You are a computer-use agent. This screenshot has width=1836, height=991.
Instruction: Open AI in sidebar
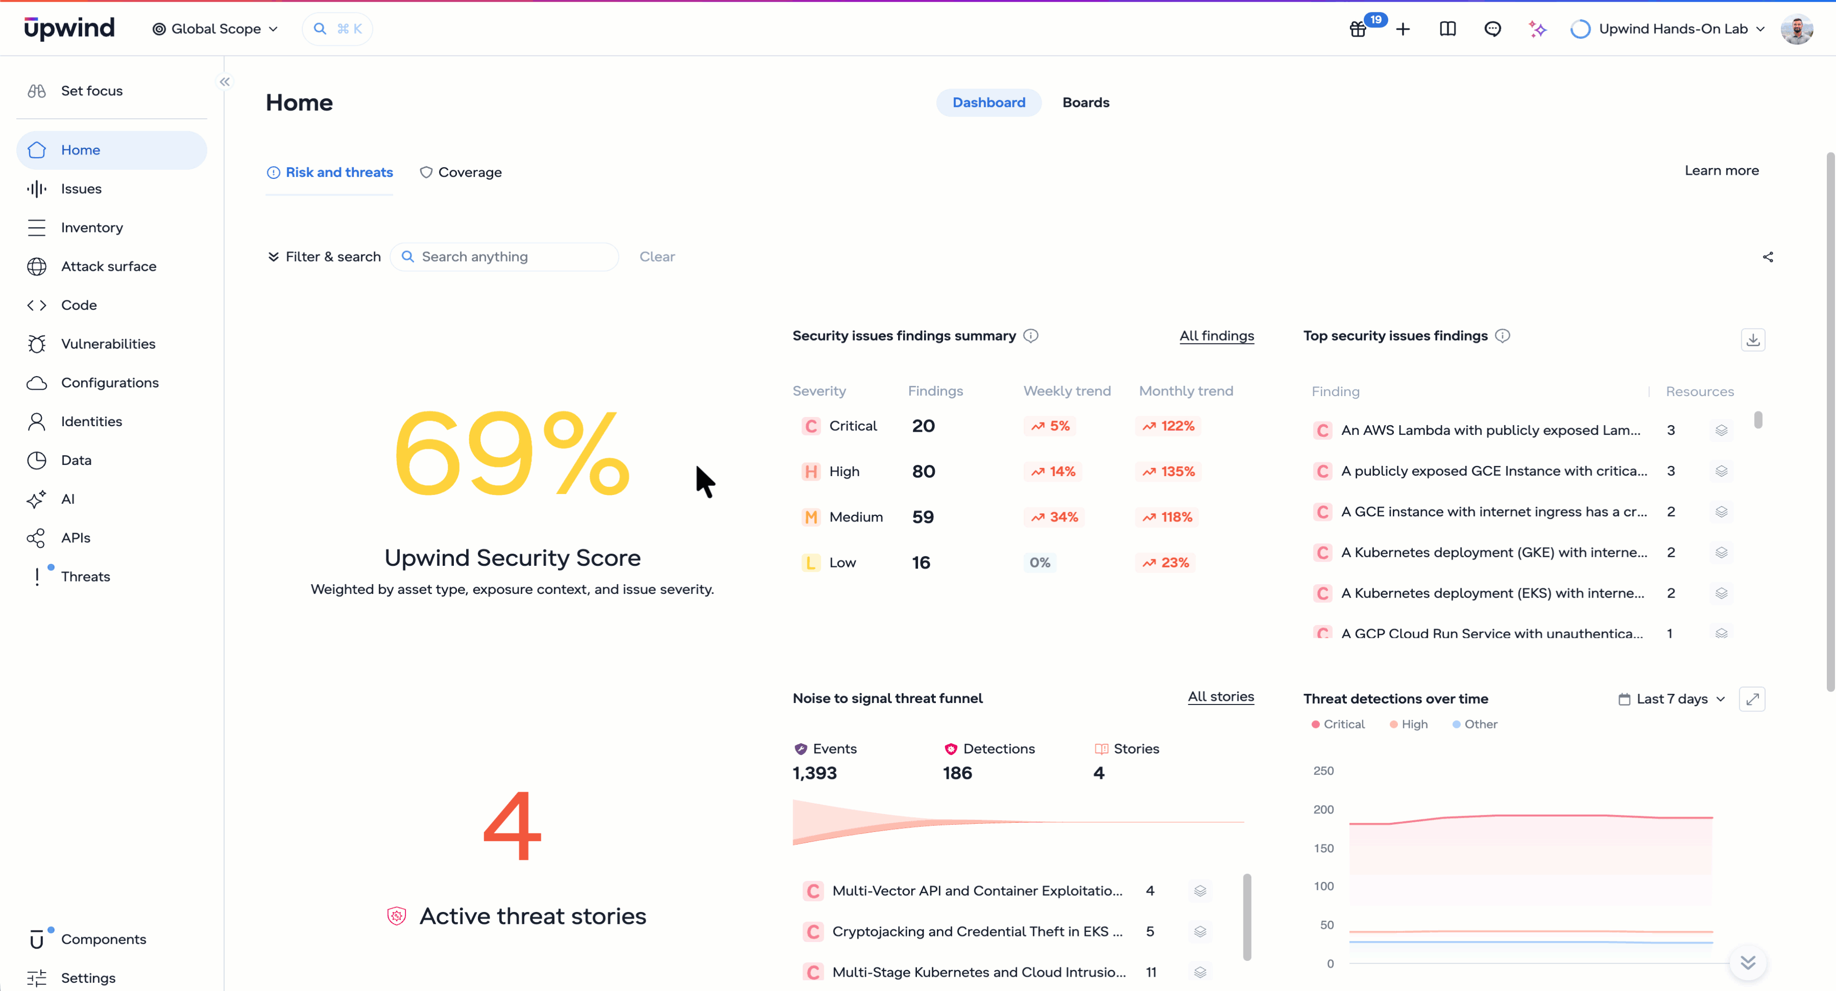[x=112, y=499]
